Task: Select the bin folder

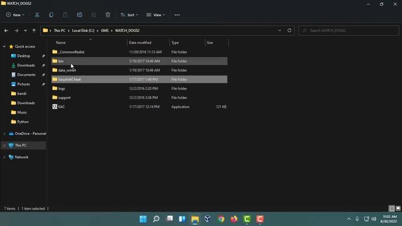Action: coord(139,61)
